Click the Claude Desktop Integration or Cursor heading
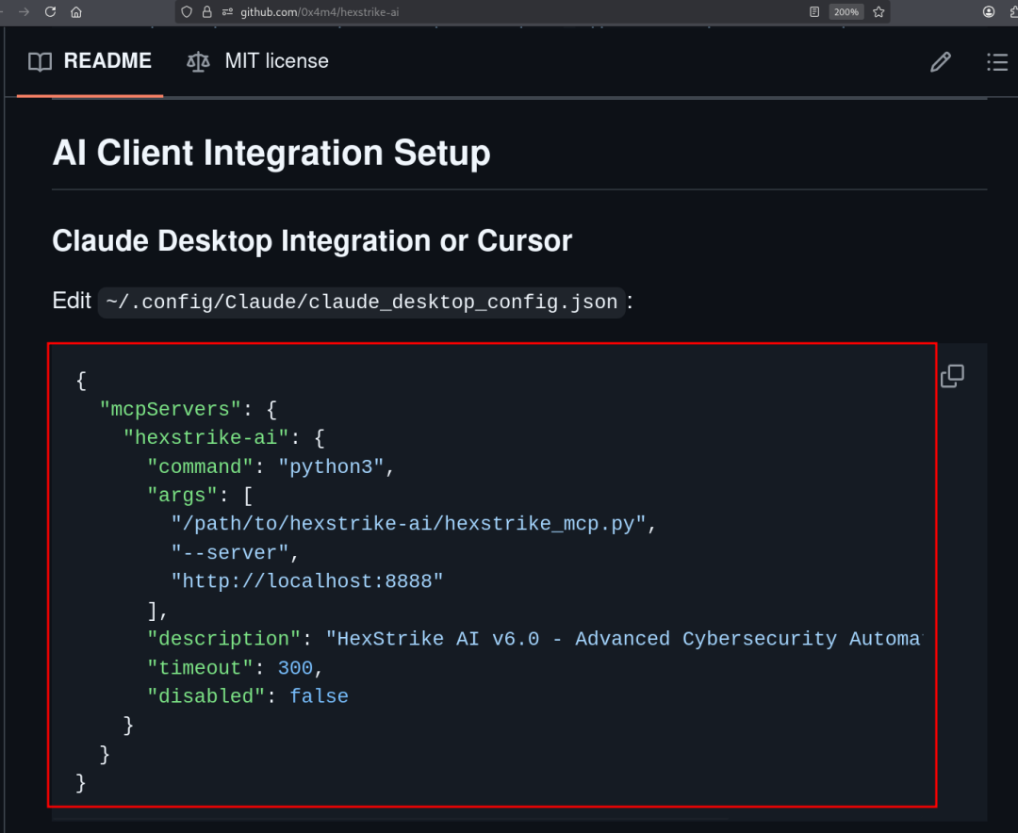Viewport: 1018px width, 833px height. 312,241
